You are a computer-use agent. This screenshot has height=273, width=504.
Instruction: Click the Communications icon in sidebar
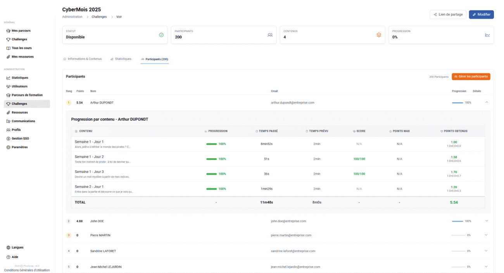click(x=8, y=121)
